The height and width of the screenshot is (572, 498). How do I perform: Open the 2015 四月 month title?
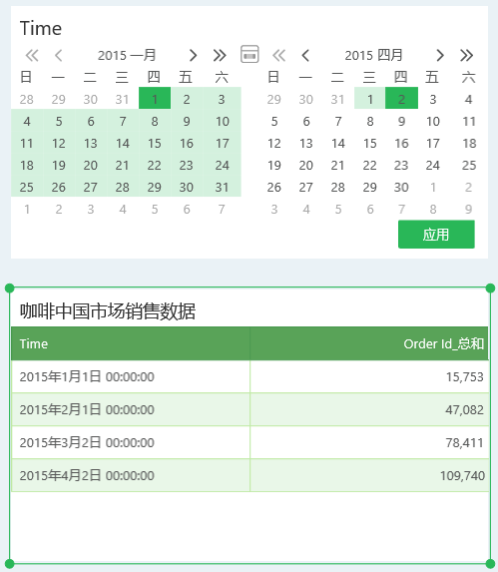(373, 56)
